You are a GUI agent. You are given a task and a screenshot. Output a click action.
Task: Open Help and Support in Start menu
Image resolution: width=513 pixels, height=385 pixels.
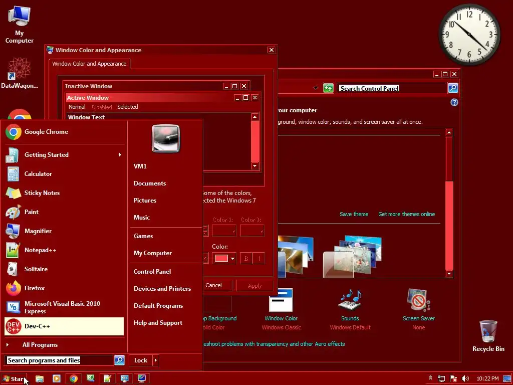(x=158, y=322)
